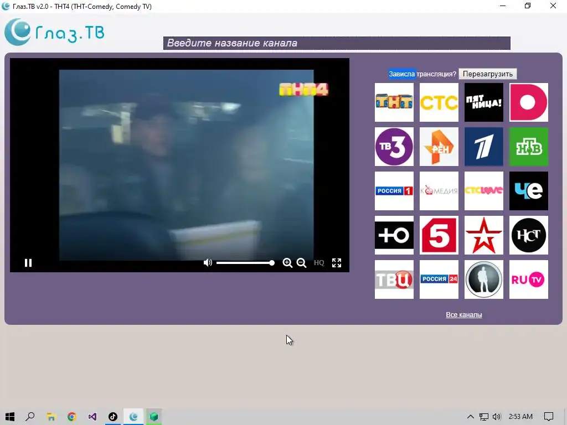This screenshot has height=425, width=567.
Task: Open the Че channel tile
Action: point(528,191)
